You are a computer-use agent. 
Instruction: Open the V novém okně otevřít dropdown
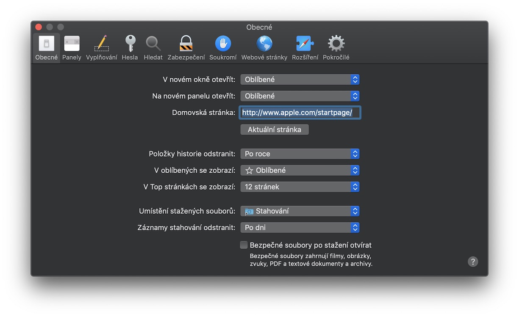(x=300, y=79)
